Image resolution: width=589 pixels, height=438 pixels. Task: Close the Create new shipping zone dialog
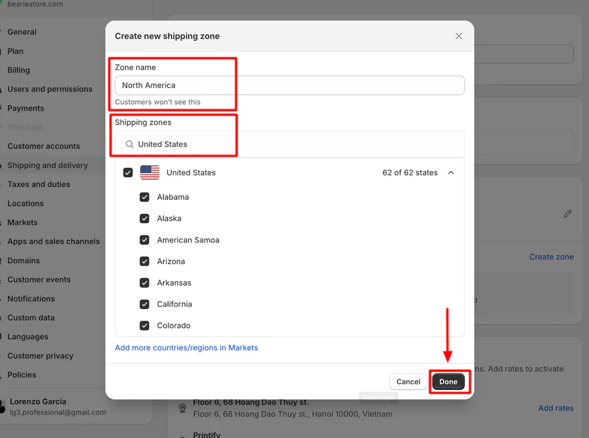point(458,36)
